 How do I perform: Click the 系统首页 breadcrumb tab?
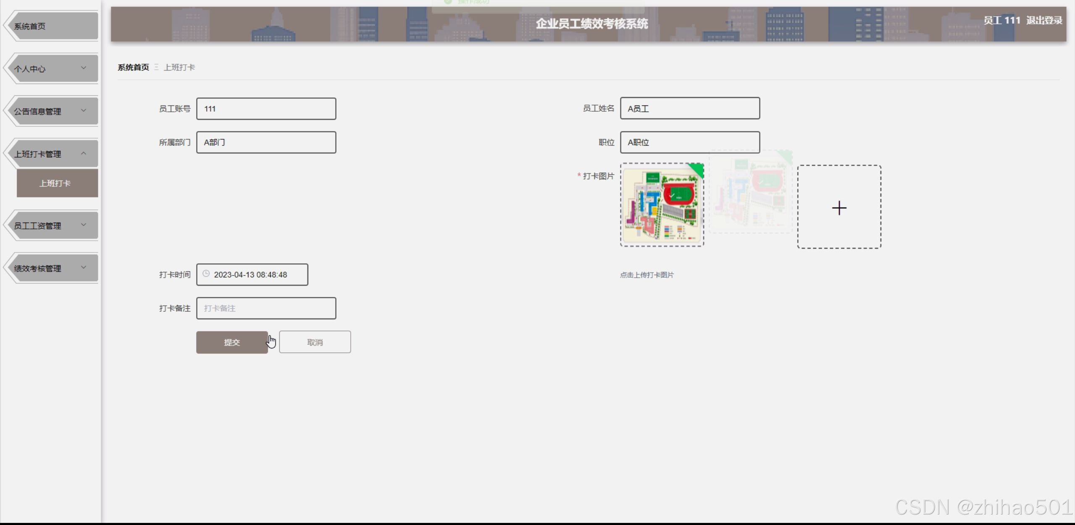pyautogui.click(x=133, y=67)
